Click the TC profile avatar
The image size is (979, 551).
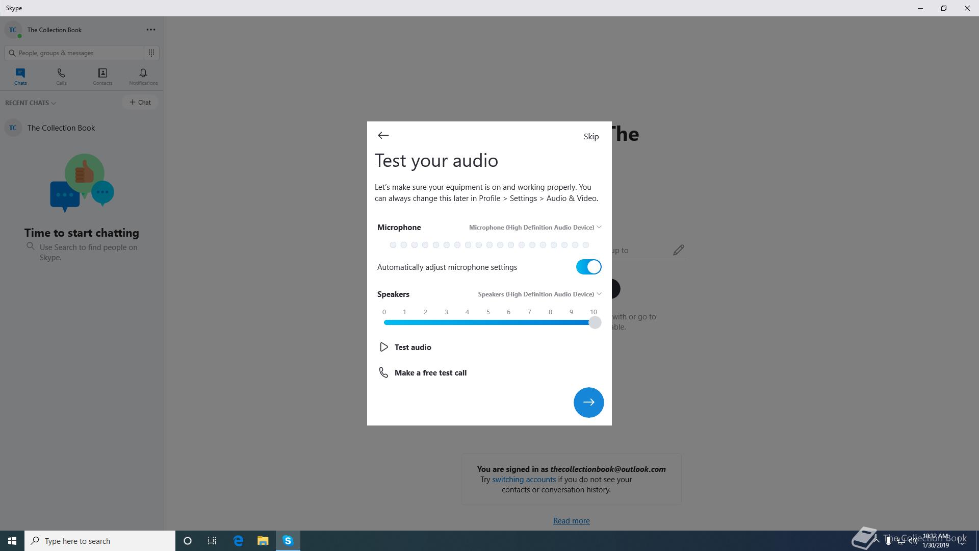pos(13,30)
